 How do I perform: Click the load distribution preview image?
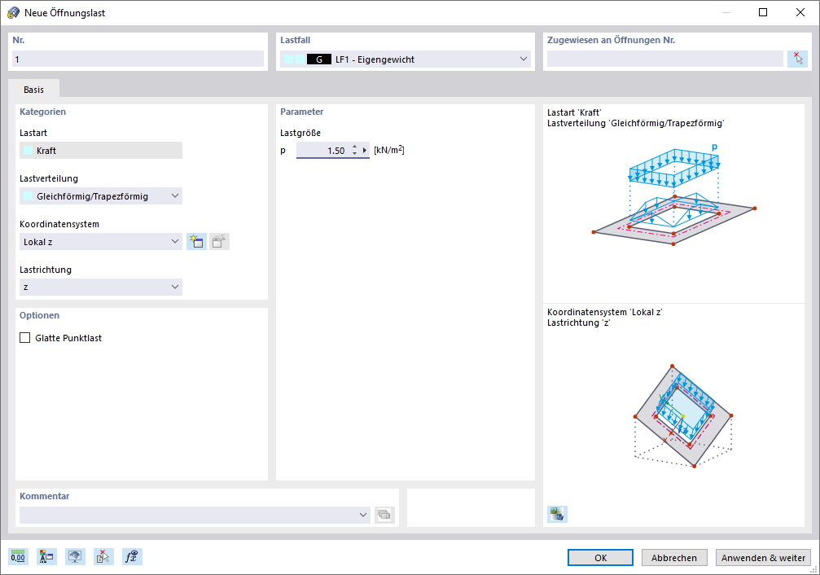(x=674, y=194)
